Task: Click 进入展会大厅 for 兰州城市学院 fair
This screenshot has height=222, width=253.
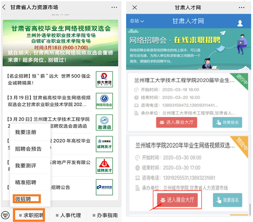Action: pyautogui.click(x=177, y=200)
